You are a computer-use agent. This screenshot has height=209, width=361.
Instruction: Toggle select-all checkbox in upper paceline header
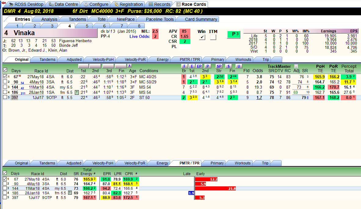click(x=5, y=70)
